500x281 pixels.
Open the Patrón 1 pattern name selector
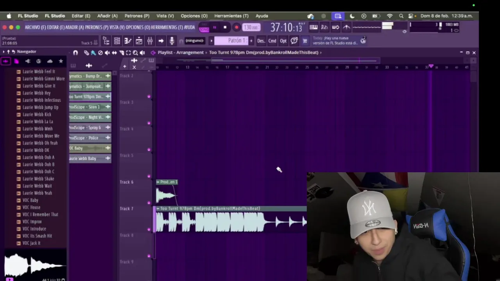click(x=231, y=41)
